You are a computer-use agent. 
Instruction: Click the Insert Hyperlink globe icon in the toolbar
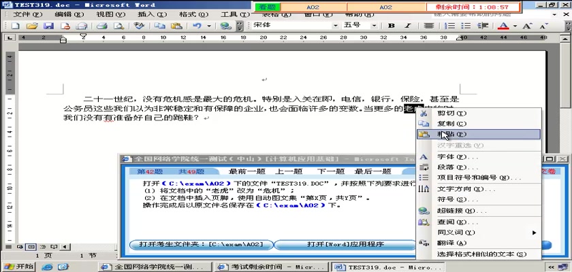click(x=226, y=26)
